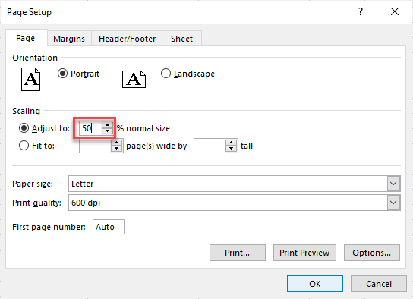Open the Header/Footer tab

[127, 39]
